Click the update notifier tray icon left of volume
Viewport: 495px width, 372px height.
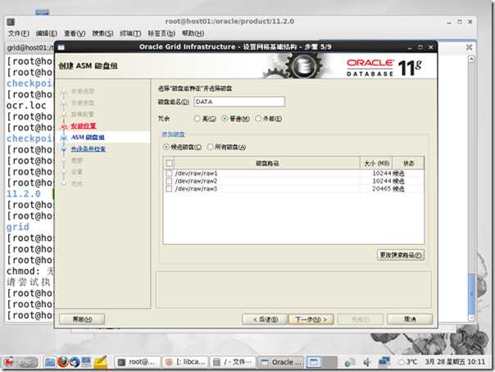pos(350,362)
